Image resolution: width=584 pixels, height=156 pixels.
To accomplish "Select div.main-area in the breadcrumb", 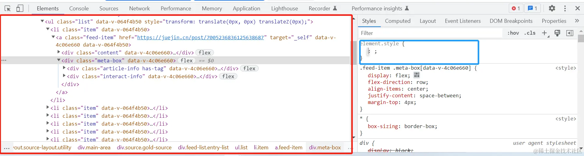I will [94, 147].
